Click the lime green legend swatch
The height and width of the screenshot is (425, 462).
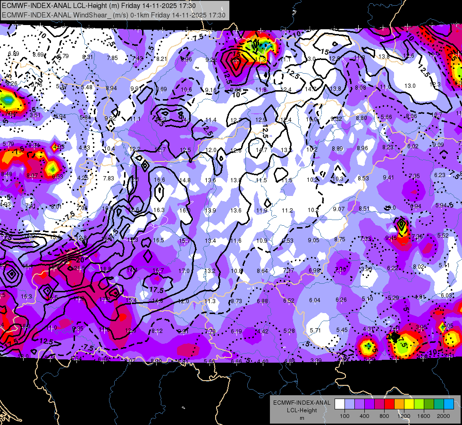click(x=419, y=404)
